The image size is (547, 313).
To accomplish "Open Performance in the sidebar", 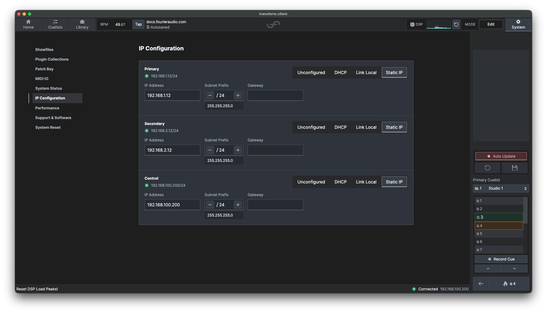I will coord(47,108).
